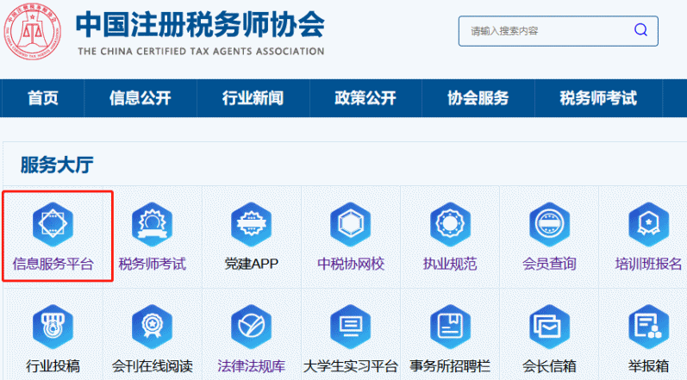Screen dimensions: 687x380
Task: Open the 法律法规库 hexagon icon
Action: pyautogui.click(x=252, y=327)
